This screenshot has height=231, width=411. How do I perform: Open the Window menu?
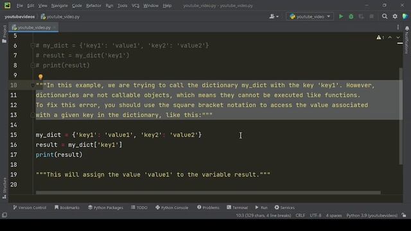[x=151, y=6]
